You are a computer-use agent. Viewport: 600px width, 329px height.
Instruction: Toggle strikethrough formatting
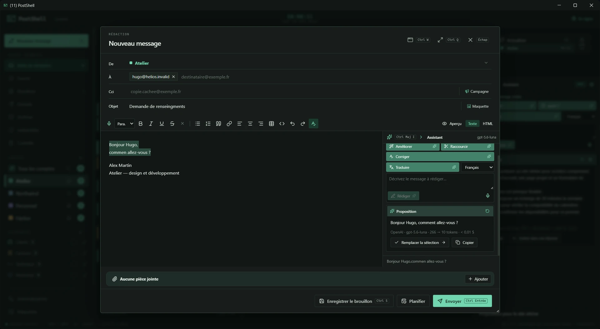point(172,124)
